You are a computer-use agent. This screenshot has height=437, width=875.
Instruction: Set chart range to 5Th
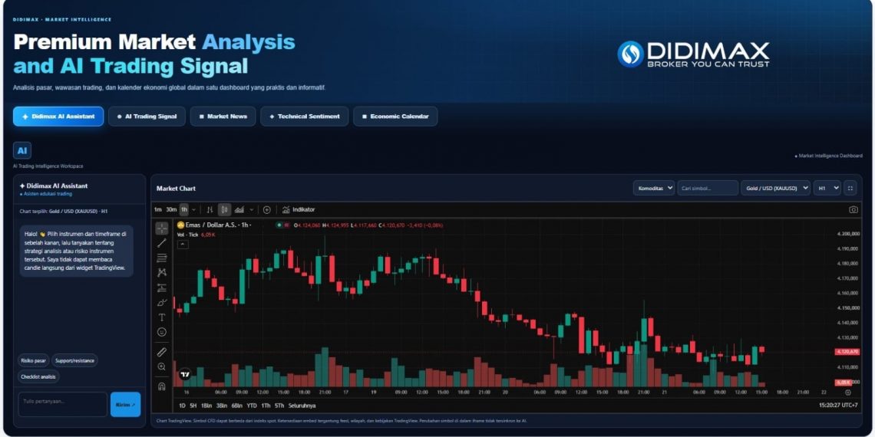coord(279,406)
